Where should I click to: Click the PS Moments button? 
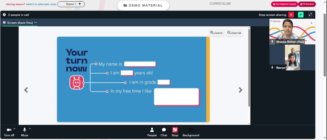point(307,4)
